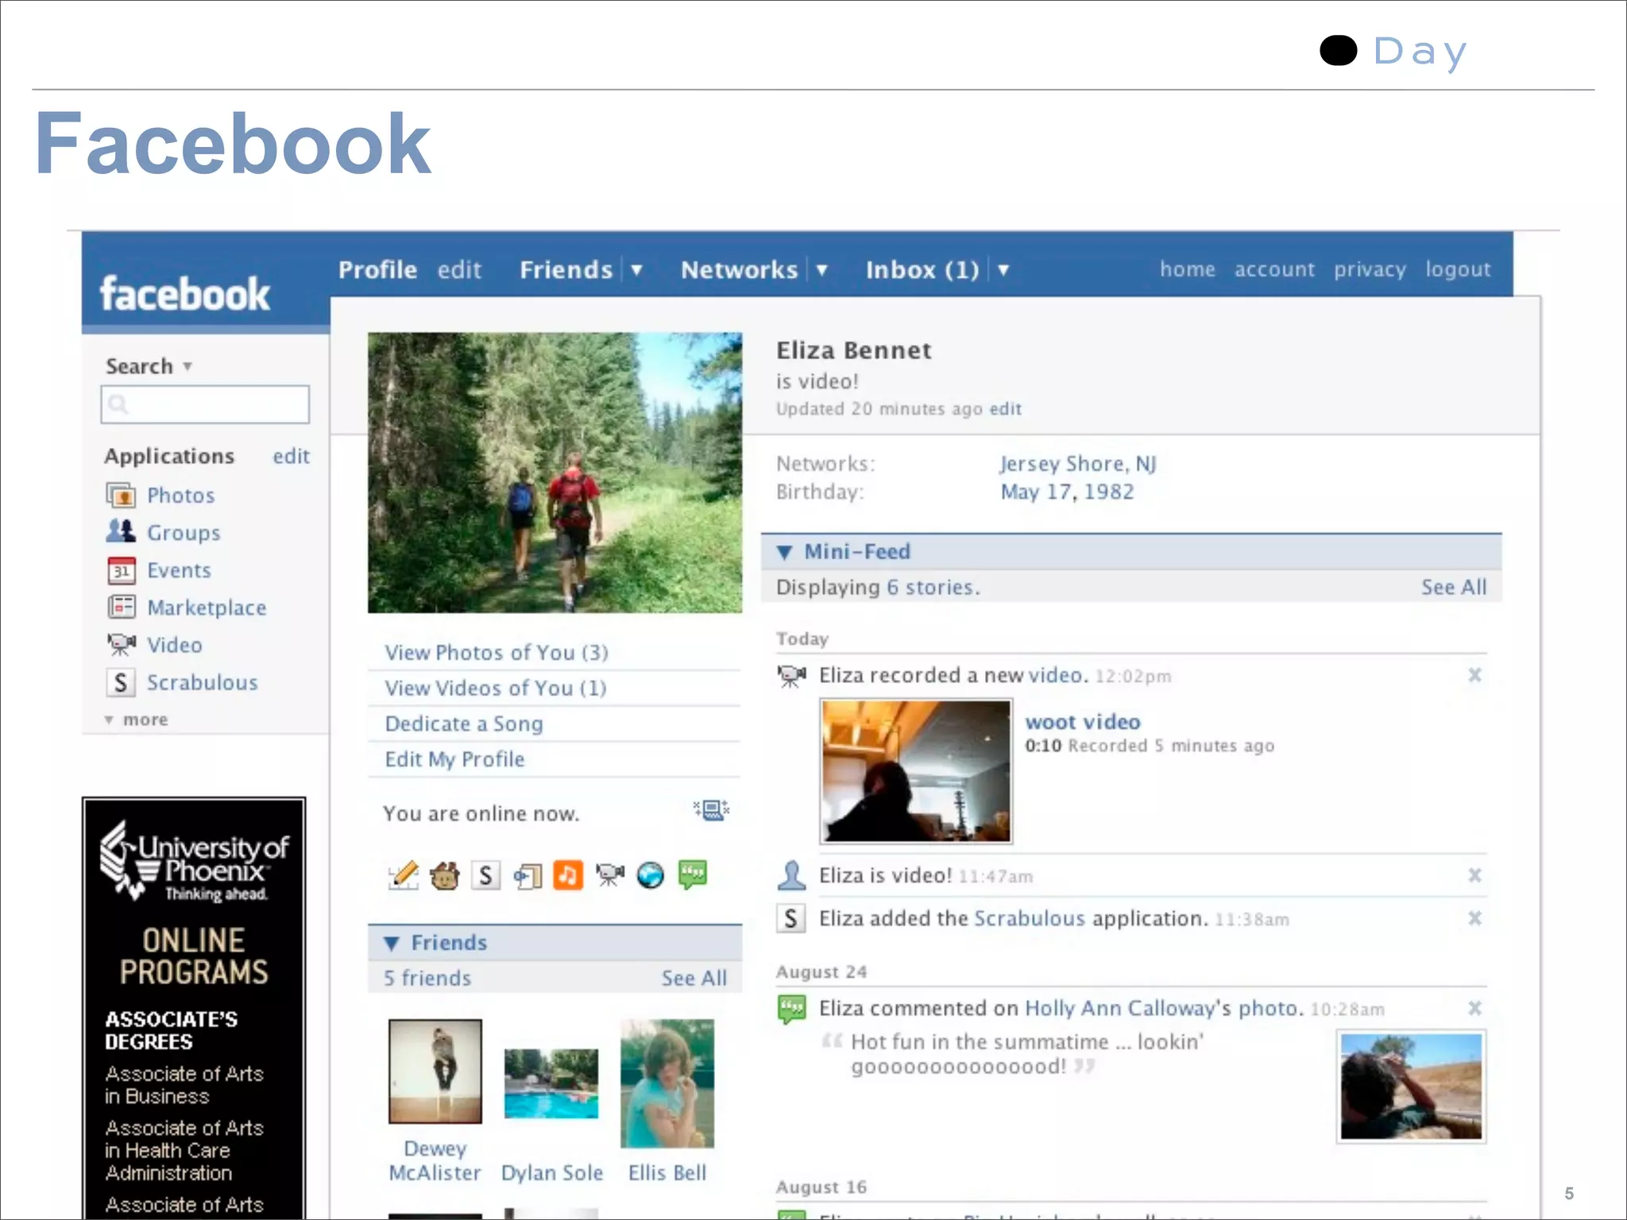Remove the recorded video story
1627x1220 pixels.
(x=1474, y=675)
